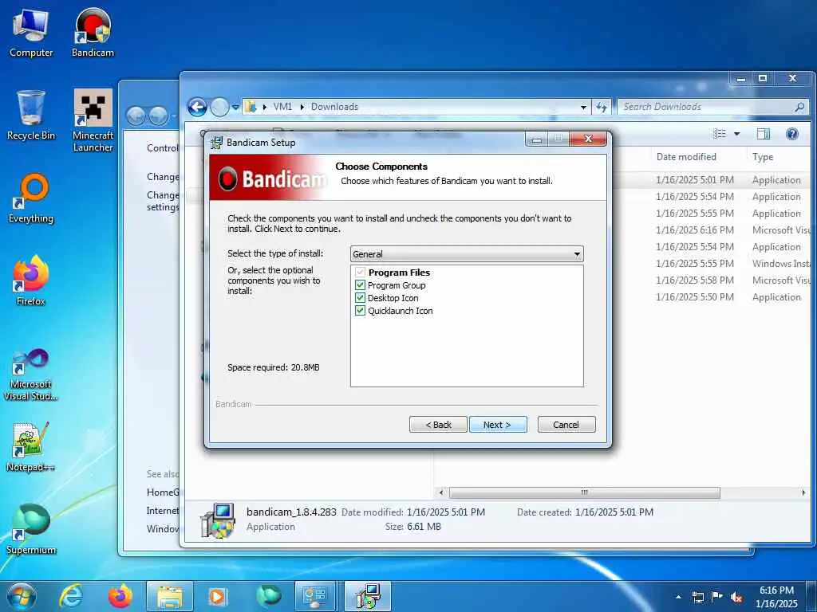
Task: Select the Minecraft Launcher desktop icon
Action: (x=93, y=121)
